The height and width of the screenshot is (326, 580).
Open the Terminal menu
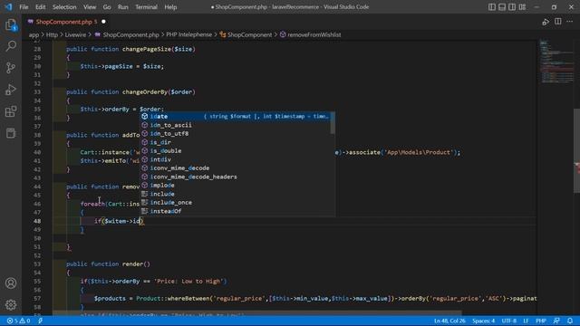pos(146,7)
